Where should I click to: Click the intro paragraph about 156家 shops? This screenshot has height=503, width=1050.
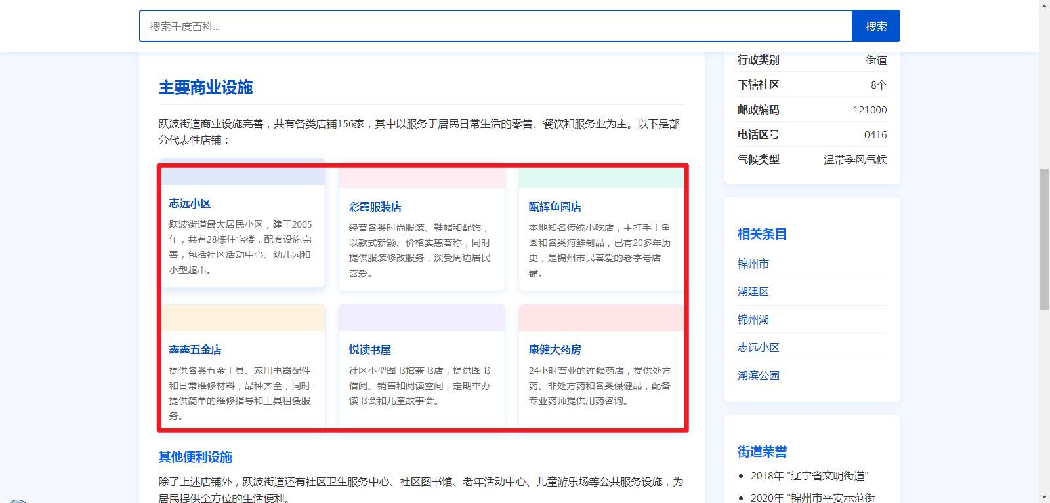[420, 132]
